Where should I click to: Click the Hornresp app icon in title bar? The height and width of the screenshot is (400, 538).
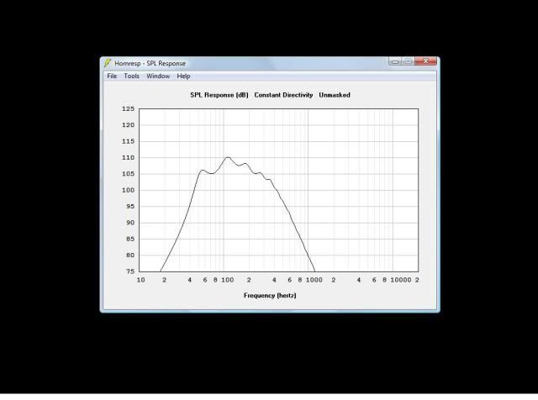click(x=108, y=63)
